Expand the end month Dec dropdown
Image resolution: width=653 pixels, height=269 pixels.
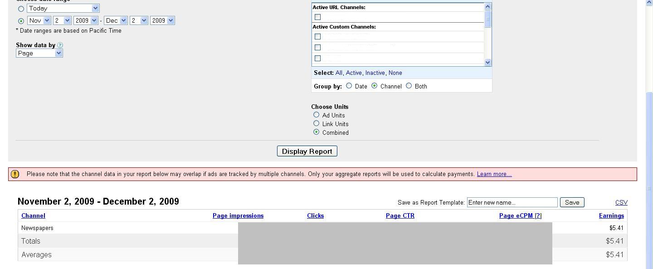coord(116,20)
